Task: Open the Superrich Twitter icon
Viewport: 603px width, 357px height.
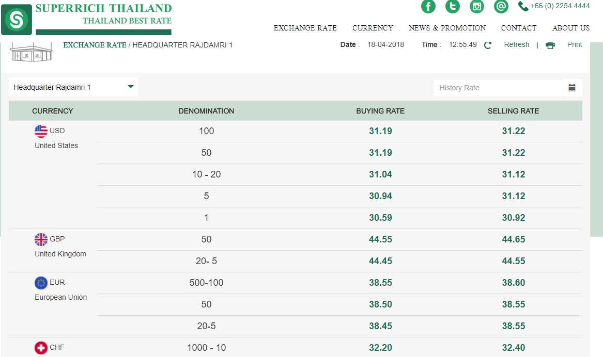Action: (x=453, y=6)
